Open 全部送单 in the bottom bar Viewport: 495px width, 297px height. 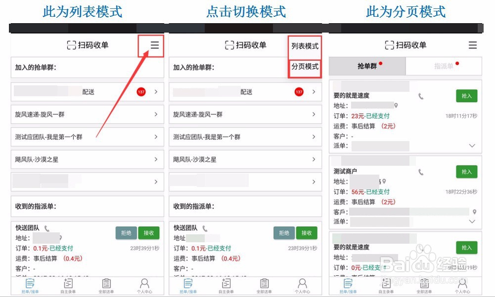tap(106, 285)
